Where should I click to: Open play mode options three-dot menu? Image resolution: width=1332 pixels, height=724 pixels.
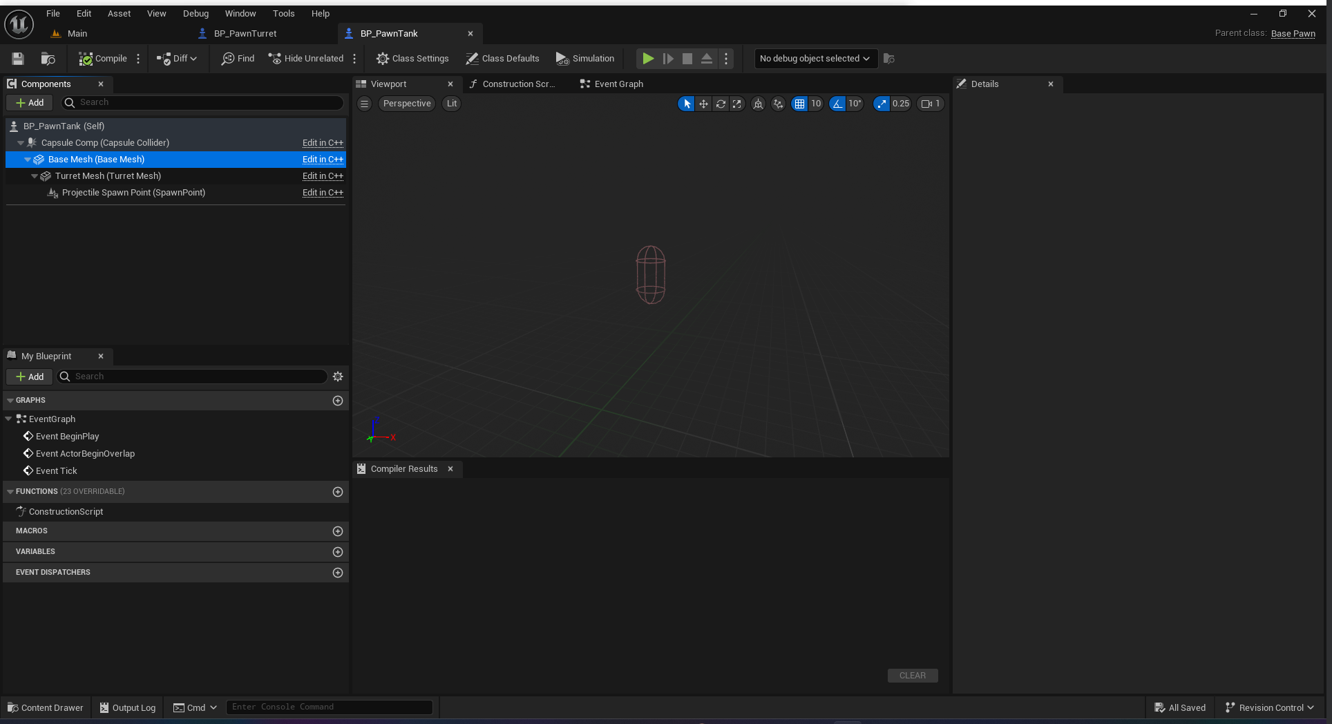[726, 59]
